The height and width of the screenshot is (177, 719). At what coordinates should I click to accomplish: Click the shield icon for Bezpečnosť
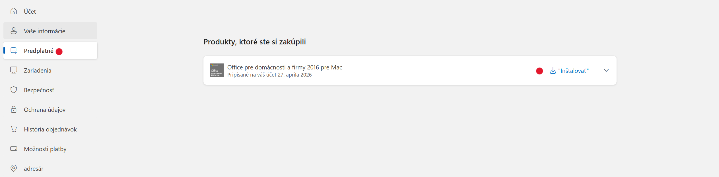coord(14,90)
